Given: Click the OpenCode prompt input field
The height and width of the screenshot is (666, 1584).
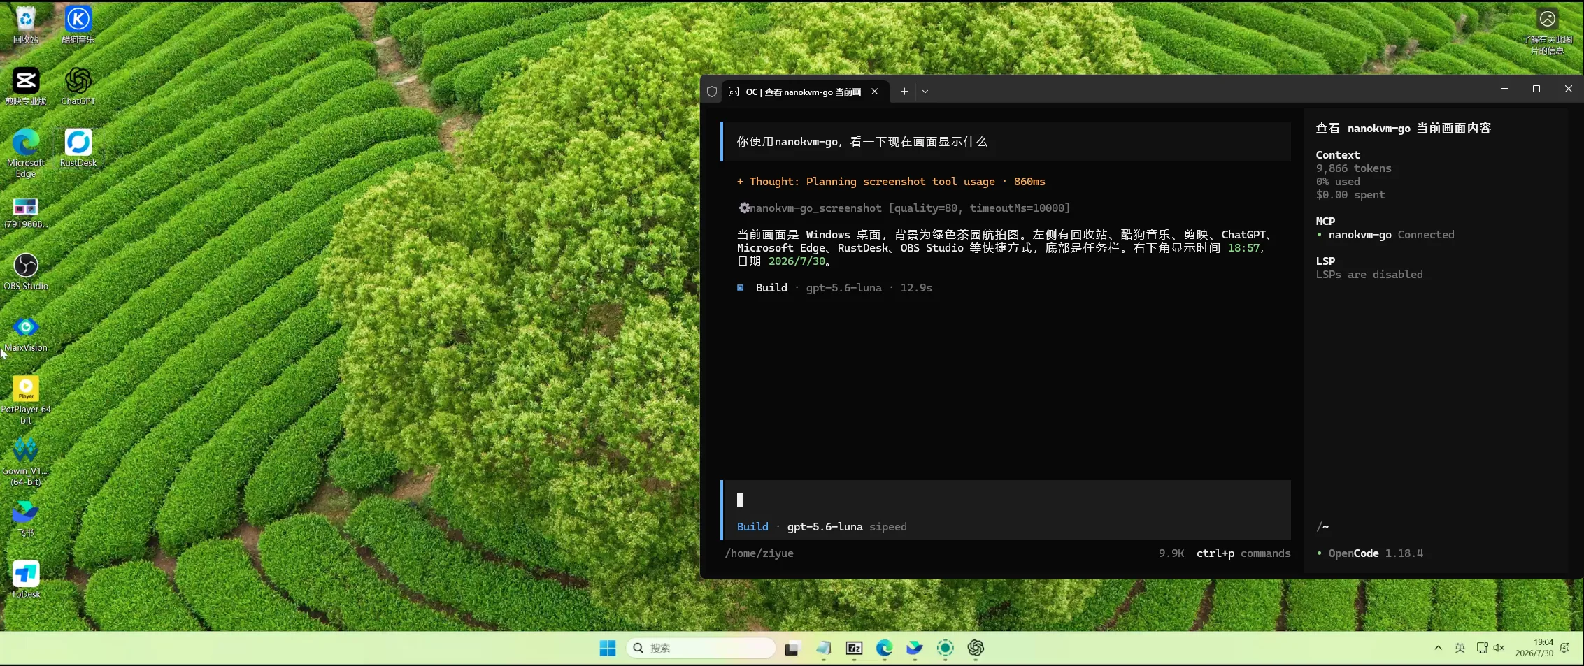Looking at the screenshot, I should click(1006, 500).
